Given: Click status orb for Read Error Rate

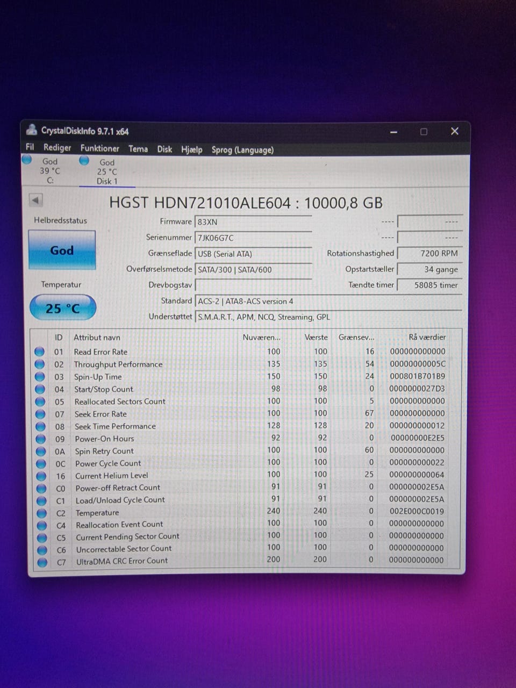Looking at the screenshot, I should coord(39,352).
